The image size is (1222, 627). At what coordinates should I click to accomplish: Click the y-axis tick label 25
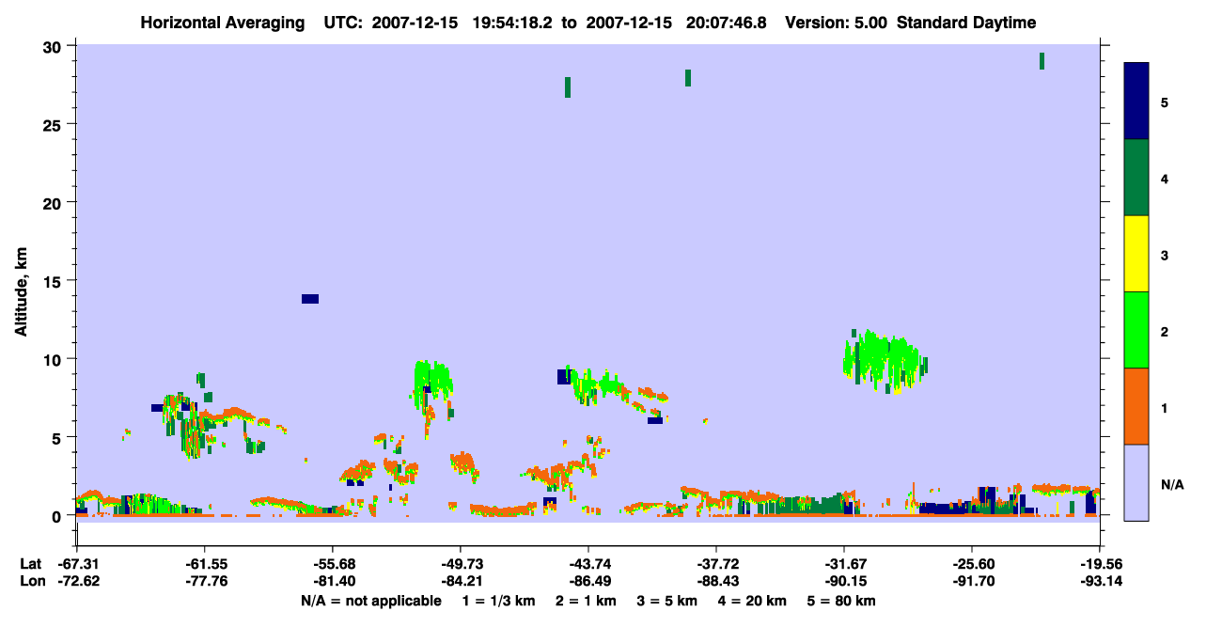click(x=55, y=124)
